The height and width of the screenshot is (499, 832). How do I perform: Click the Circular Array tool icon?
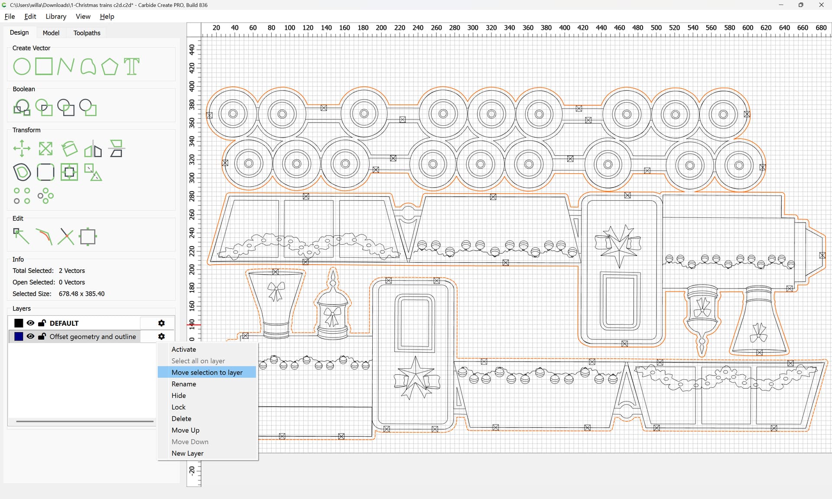pos(45,196)
